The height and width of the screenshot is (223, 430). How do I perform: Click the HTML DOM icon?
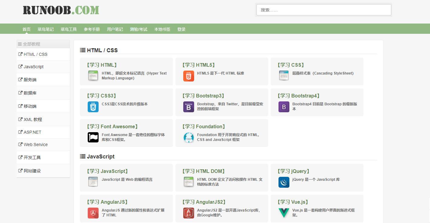click(188, 182)
